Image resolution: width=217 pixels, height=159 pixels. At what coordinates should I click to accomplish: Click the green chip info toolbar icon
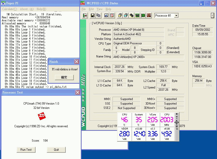(137, 16)
